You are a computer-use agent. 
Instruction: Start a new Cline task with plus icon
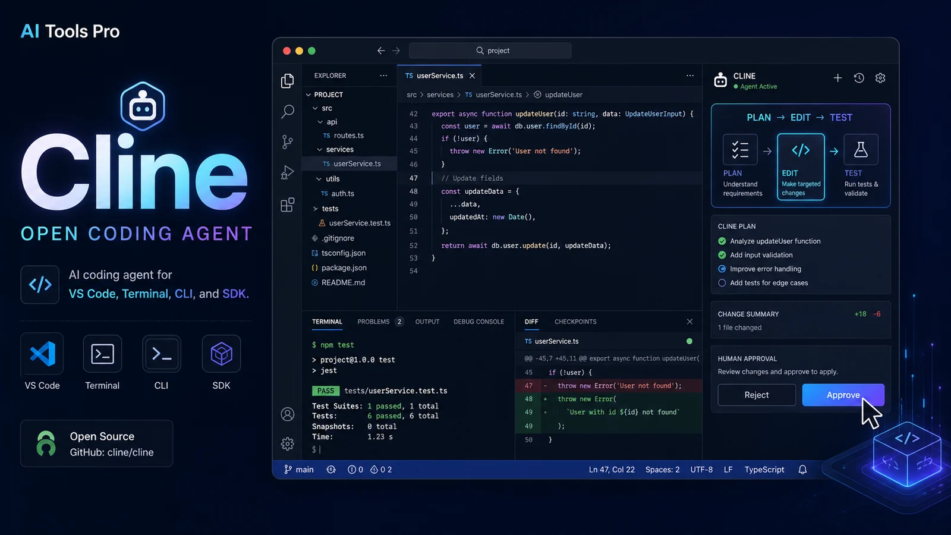point(837,78)
